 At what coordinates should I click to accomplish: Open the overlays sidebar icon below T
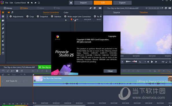coord(3,41)
